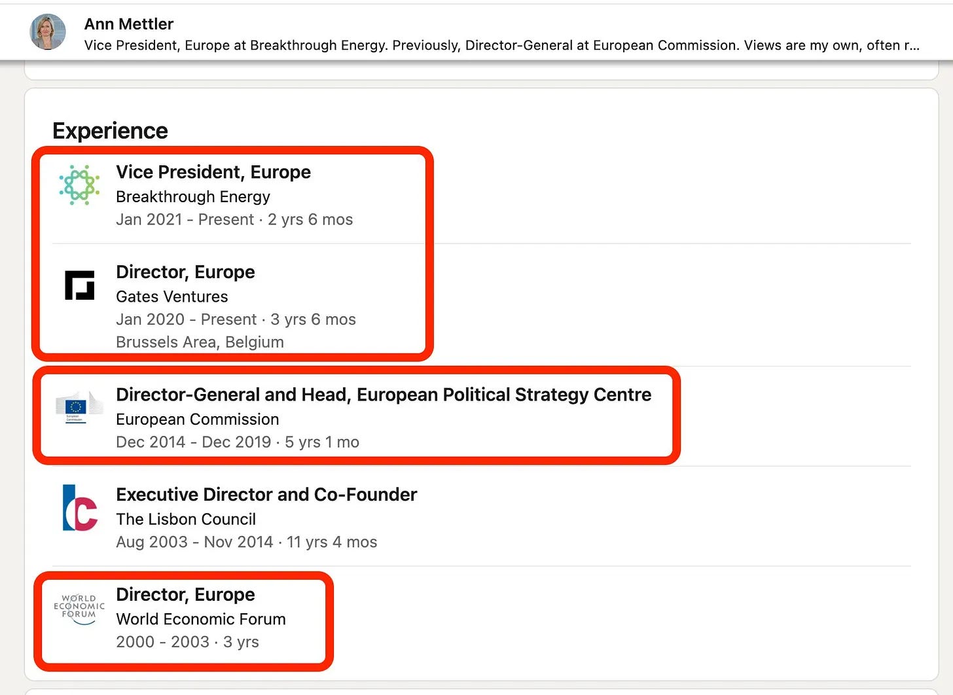Open the World Economic Forum logo
953x695 pixels.
[79, 609]
